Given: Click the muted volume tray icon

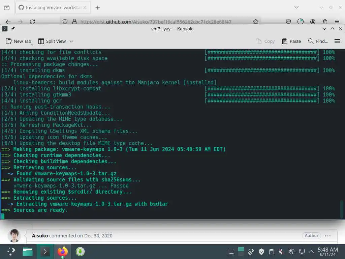Looking at the screenshot, I should 281,252.
